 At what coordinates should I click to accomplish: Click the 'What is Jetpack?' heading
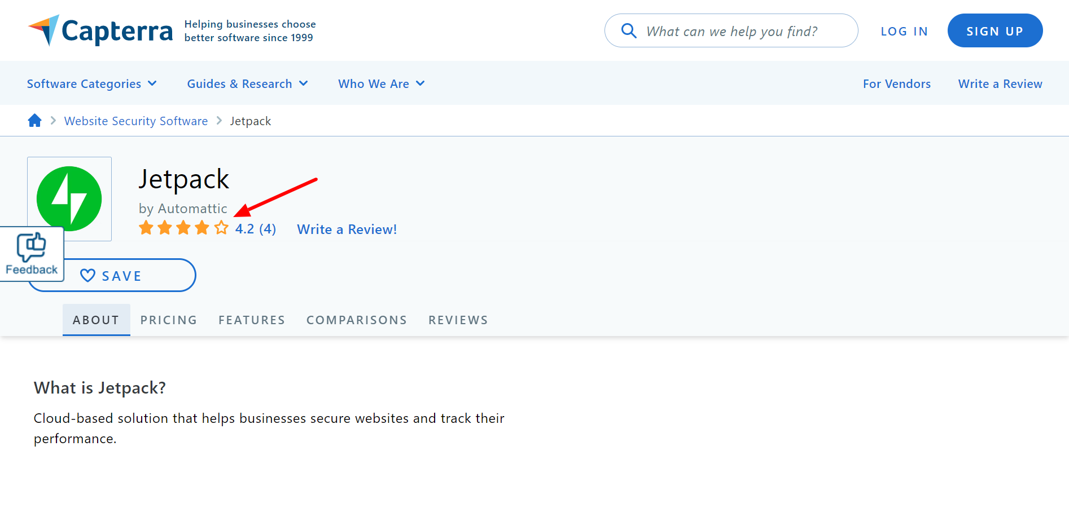[100, 388]
